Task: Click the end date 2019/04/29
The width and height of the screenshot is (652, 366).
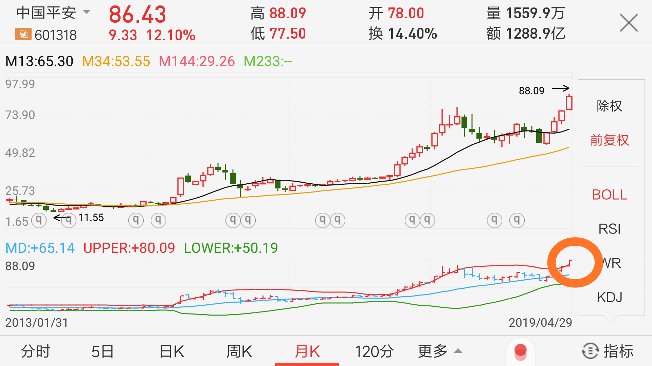Action: tap(540, 323)
